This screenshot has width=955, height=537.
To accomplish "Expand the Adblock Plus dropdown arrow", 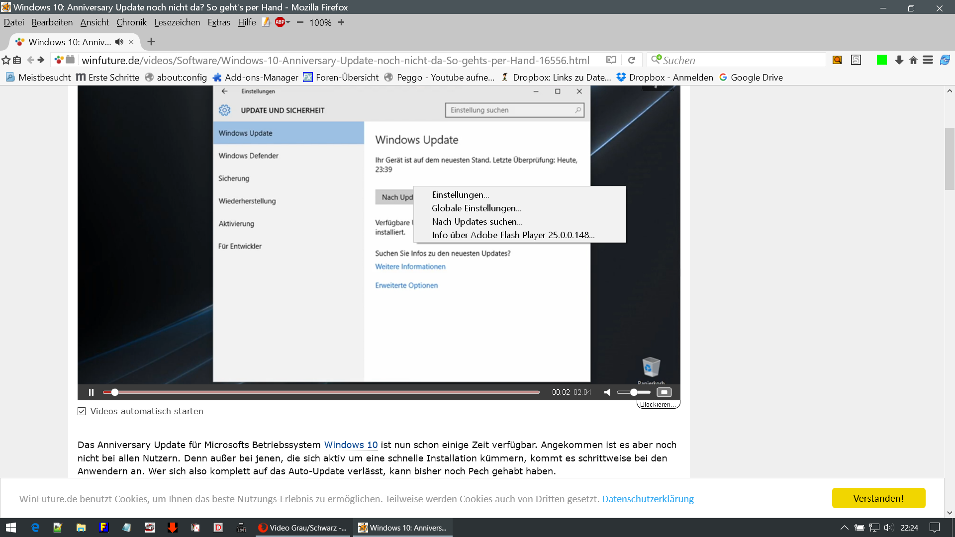I will (x=288, y=22).
